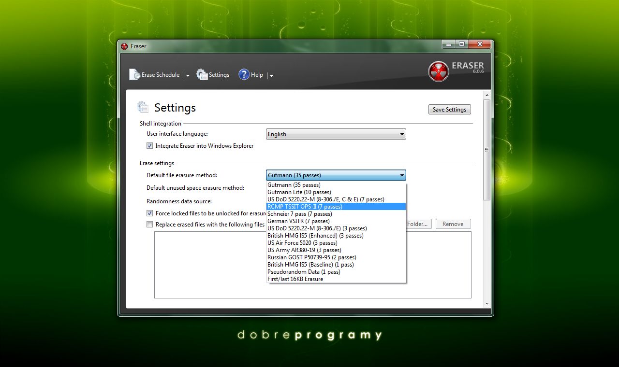Screen dimensions: 619x367
Task: Click the partially hidden Folder... button
Action: (419, 224)
